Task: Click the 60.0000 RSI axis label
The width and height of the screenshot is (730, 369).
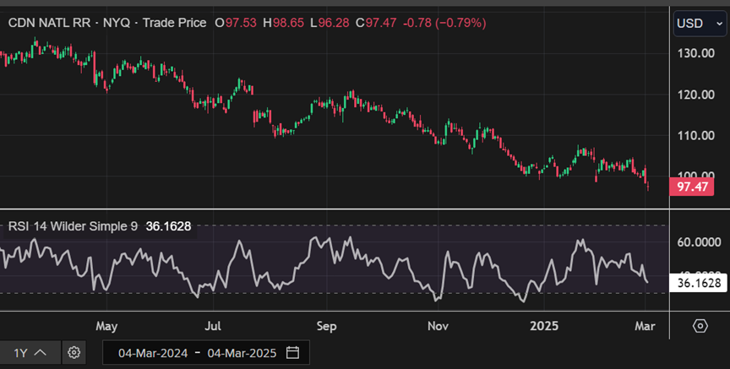Action: coord(697,242)
